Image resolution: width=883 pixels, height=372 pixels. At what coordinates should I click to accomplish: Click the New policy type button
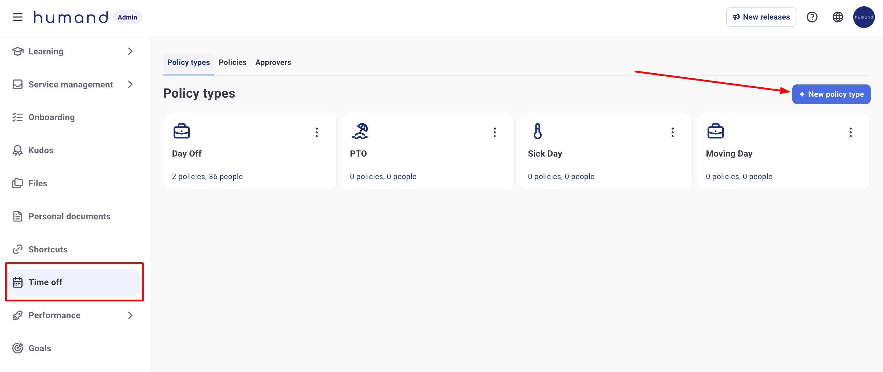[831, 94]
